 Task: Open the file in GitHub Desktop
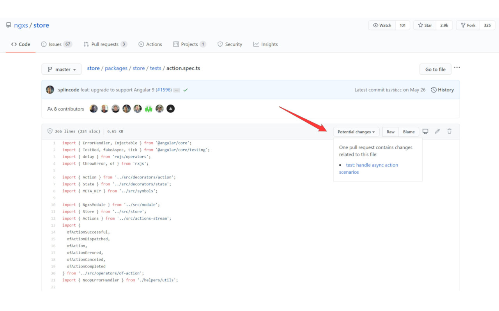point(425,131)
